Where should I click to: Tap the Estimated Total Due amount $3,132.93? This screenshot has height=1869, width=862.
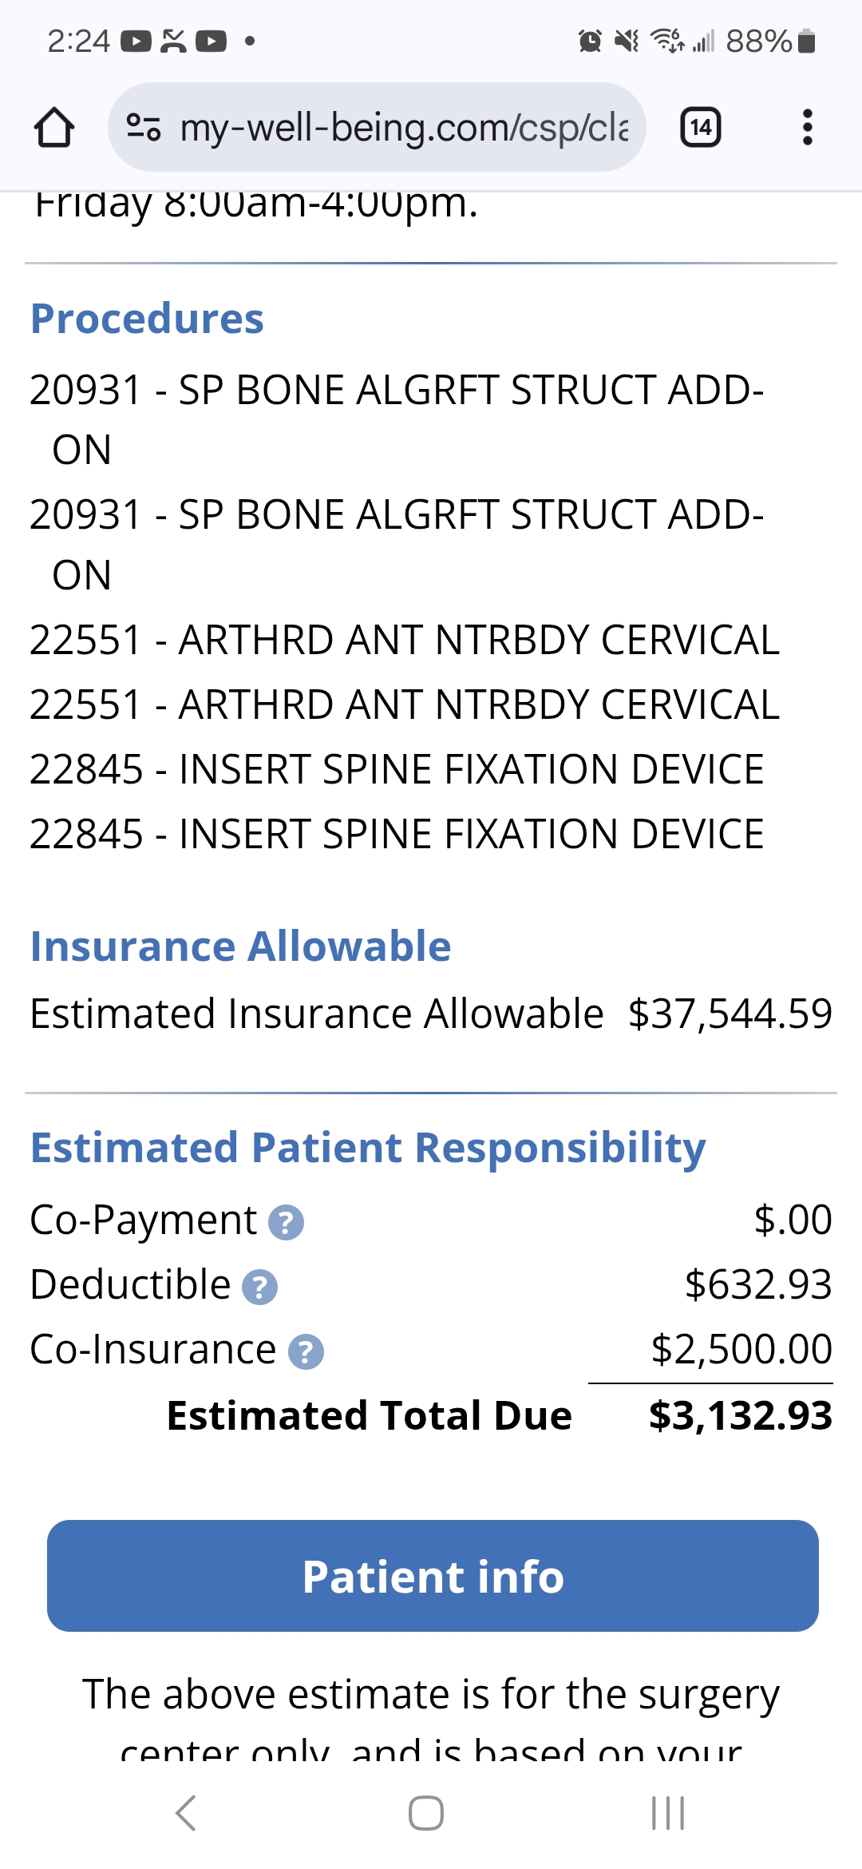(x=740, y=1415)
